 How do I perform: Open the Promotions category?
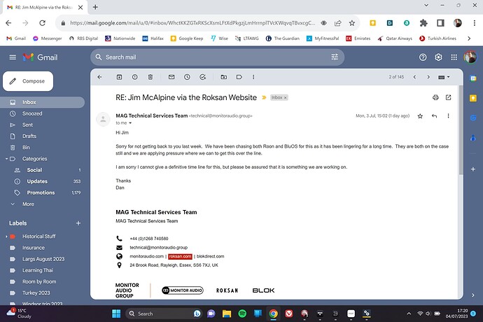pyautogui.click(x=41, y=192)
